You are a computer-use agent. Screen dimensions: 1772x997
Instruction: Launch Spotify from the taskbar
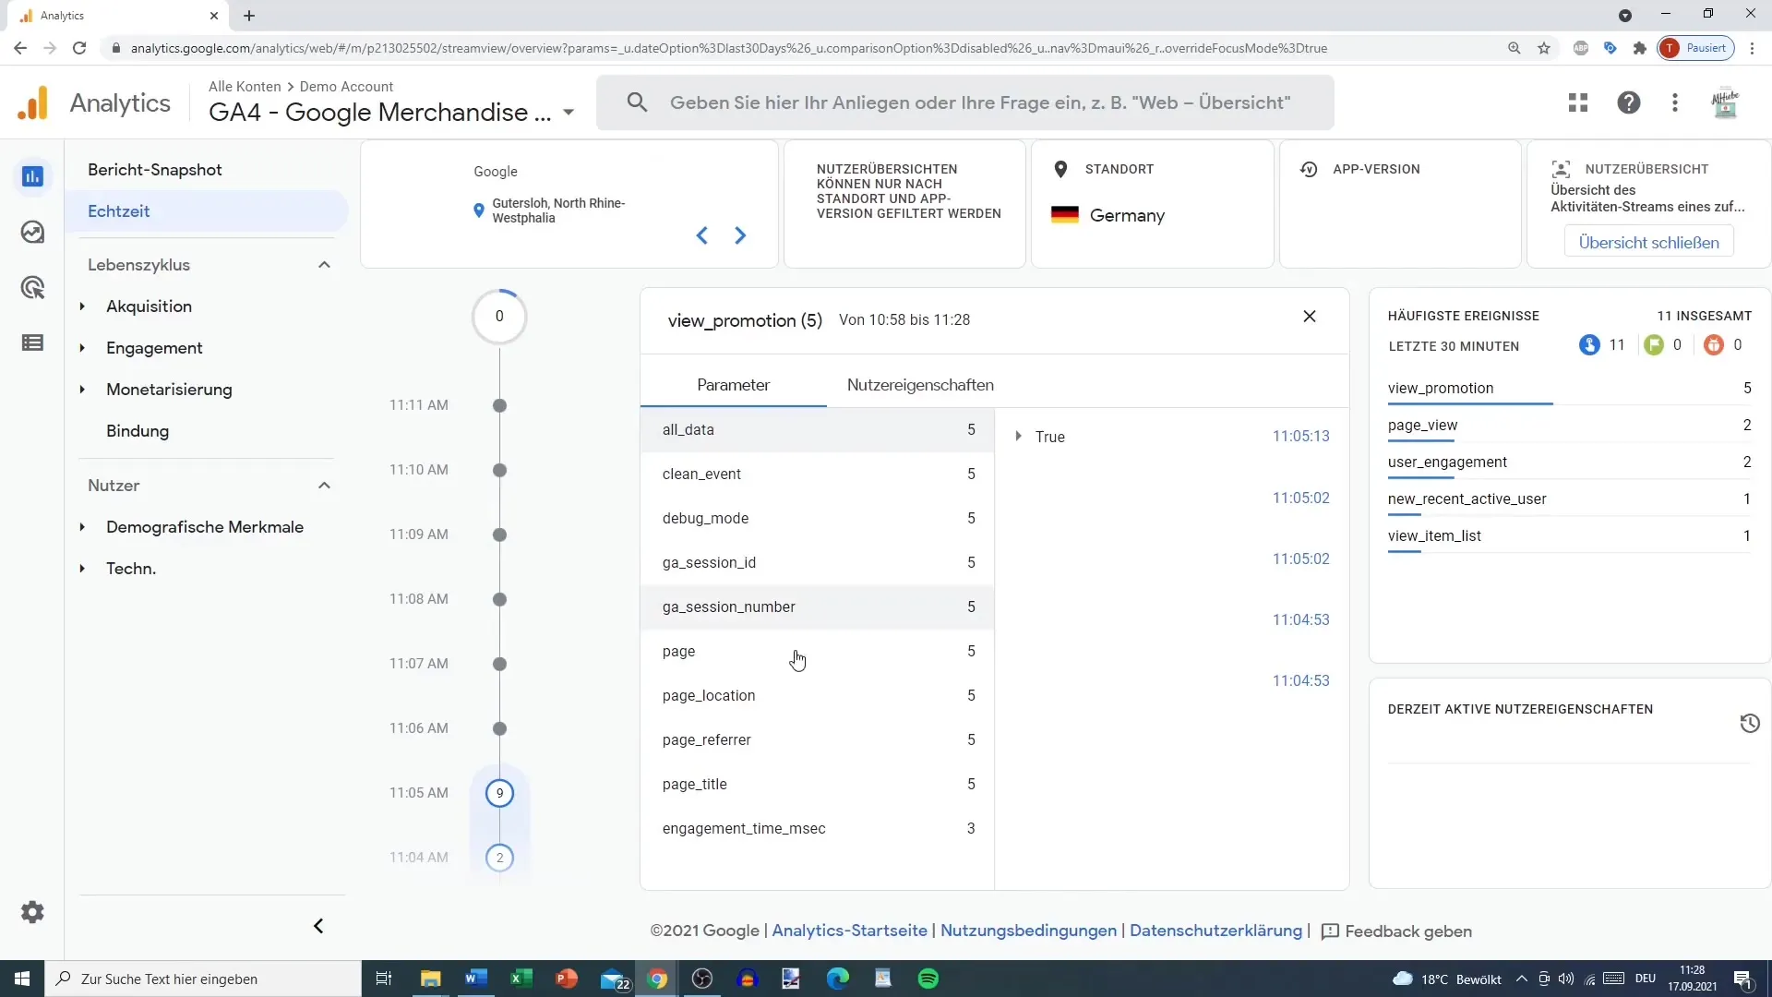pos(928,979)
